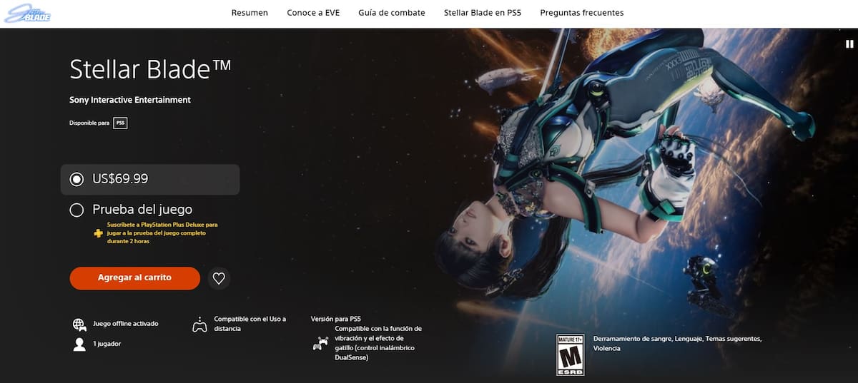Click the DualSense vibration controller icon
The width and height of the screenshot is (858, 383).
[x=320, y=343]
